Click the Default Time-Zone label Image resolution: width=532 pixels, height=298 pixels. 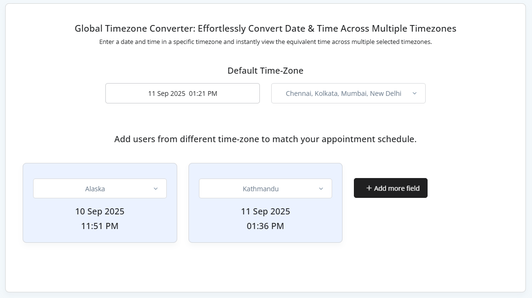[x=265, y=71]
